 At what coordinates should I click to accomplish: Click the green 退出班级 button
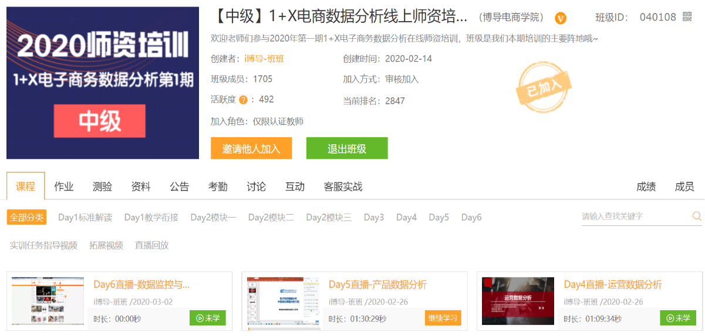click(x=347, y=148)
